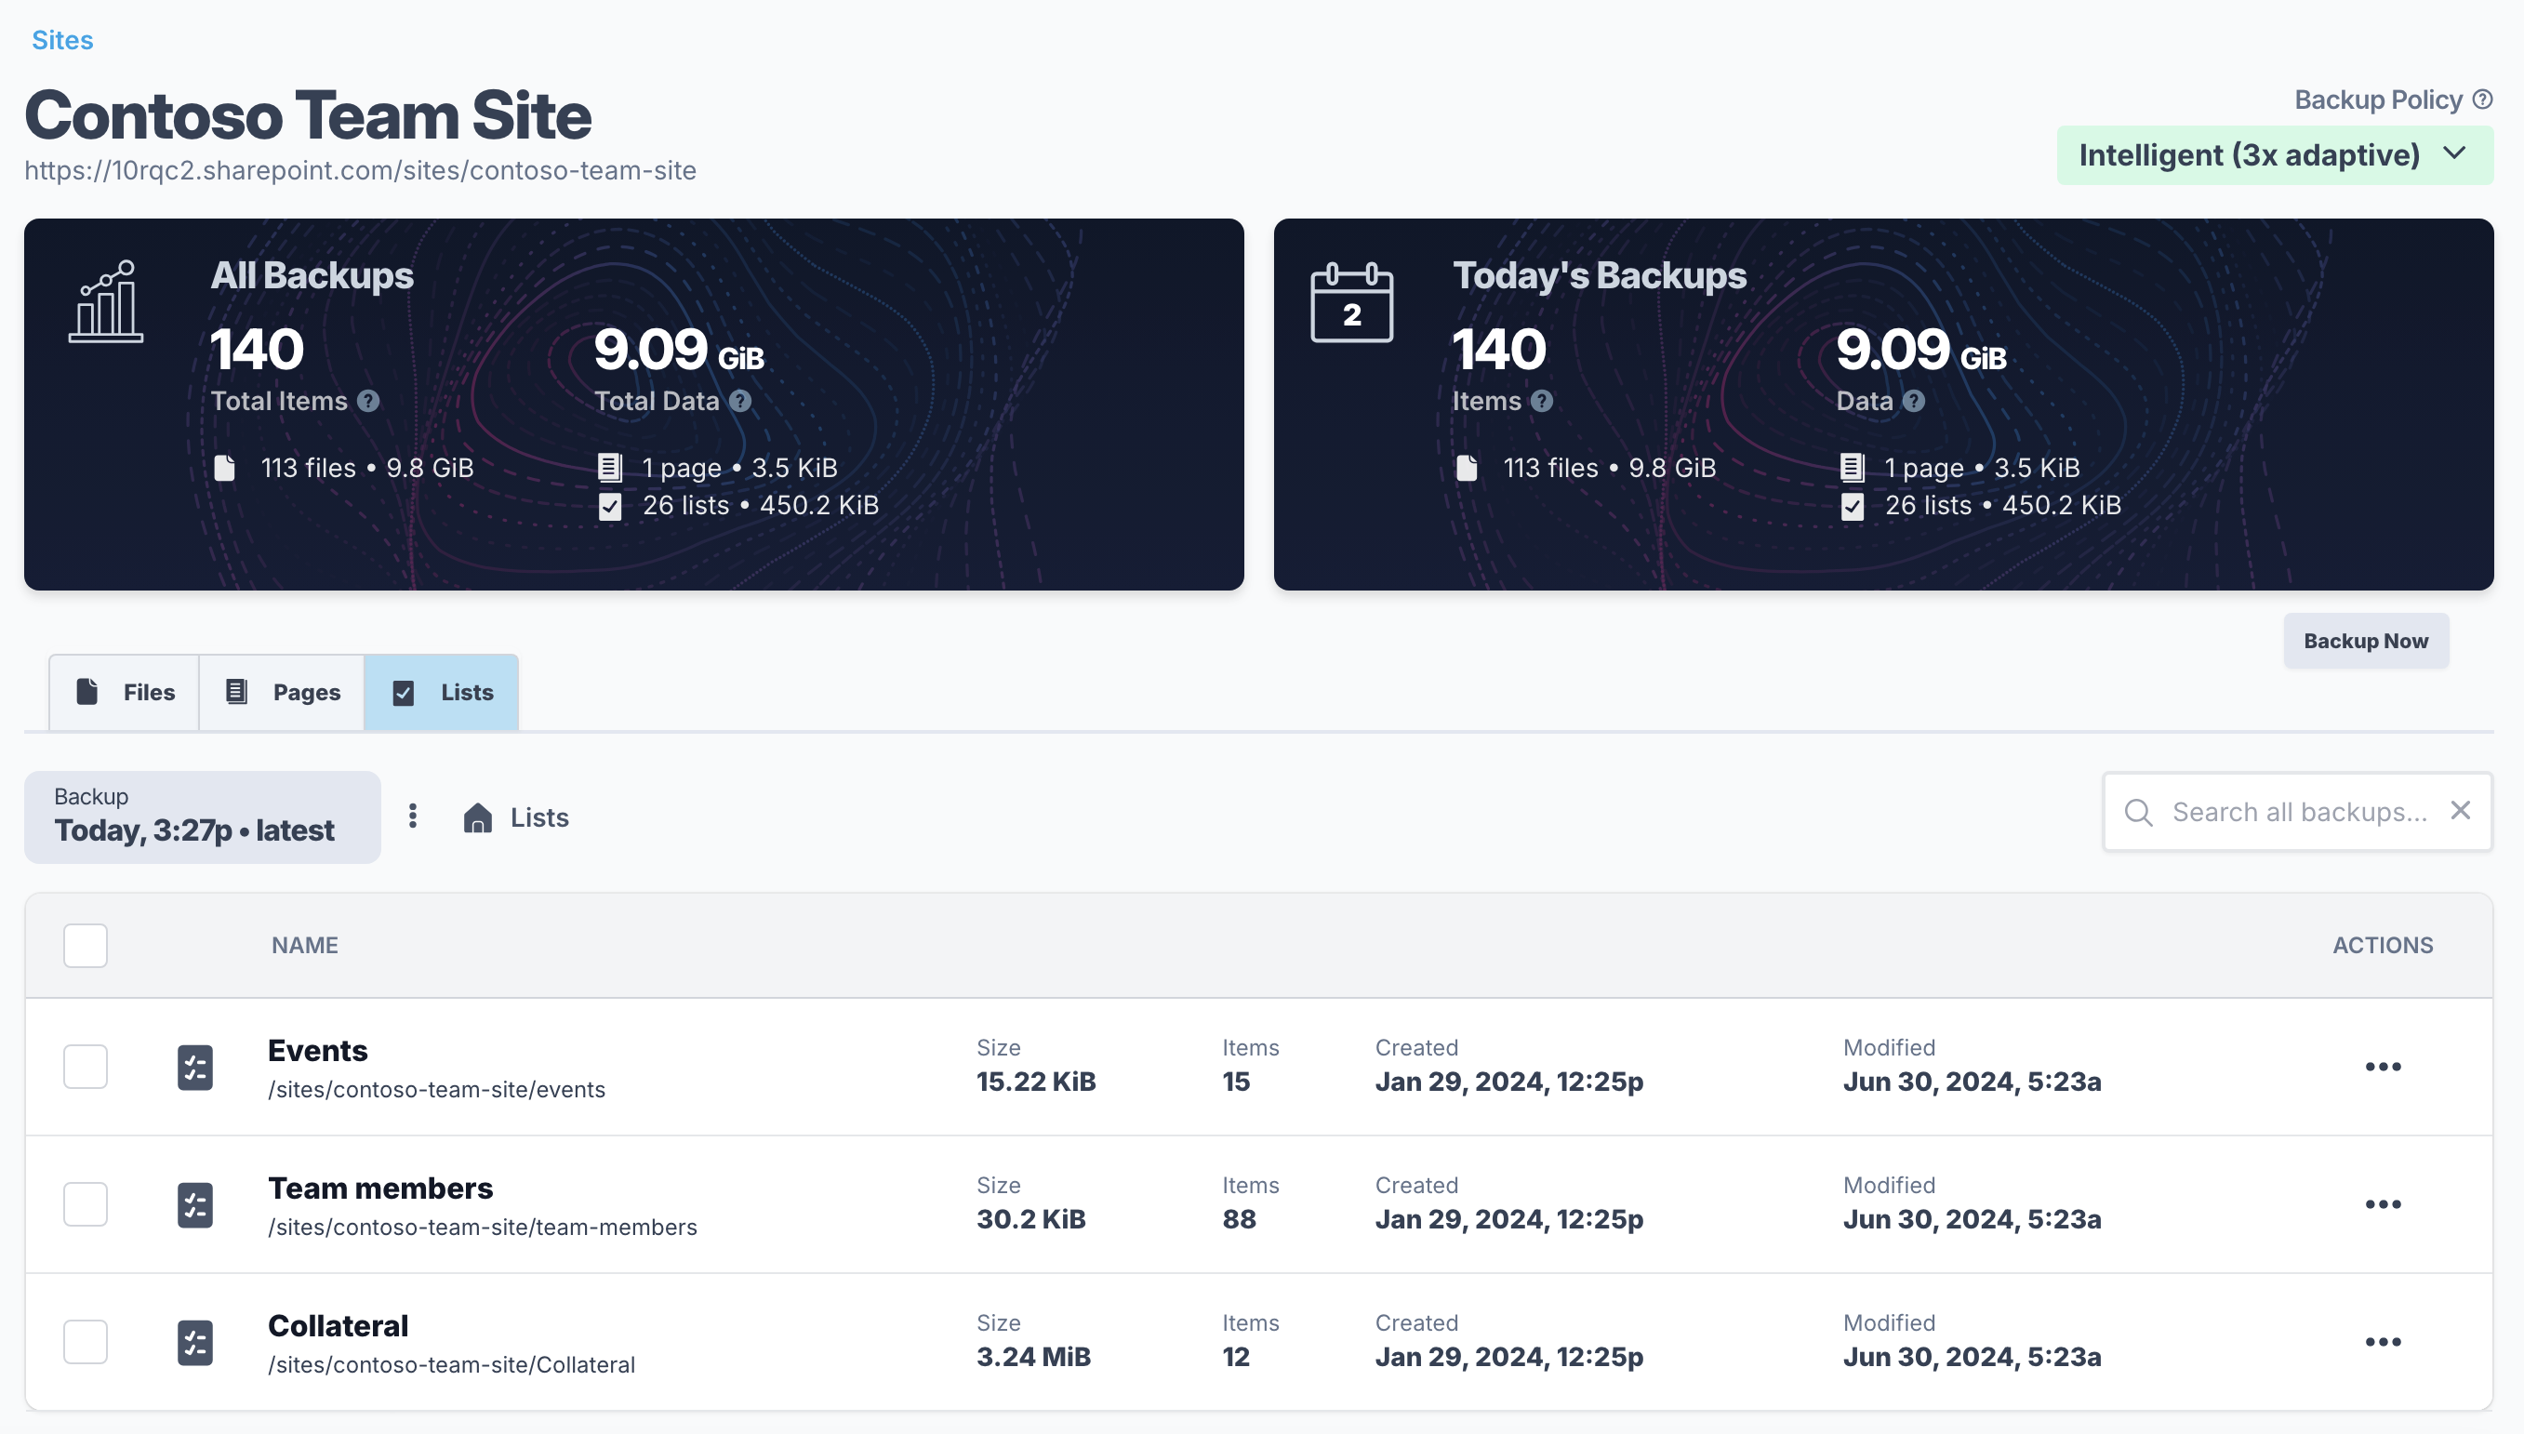The height and width of the screenshot is (1434, 2524).
Task: Select the Team members row checkbox
Action: (x=86, y=1205)
